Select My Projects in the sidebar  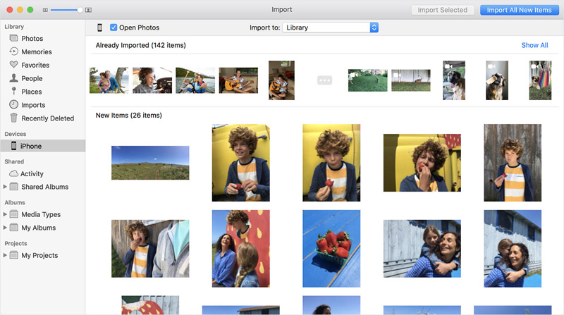point(39,255)
